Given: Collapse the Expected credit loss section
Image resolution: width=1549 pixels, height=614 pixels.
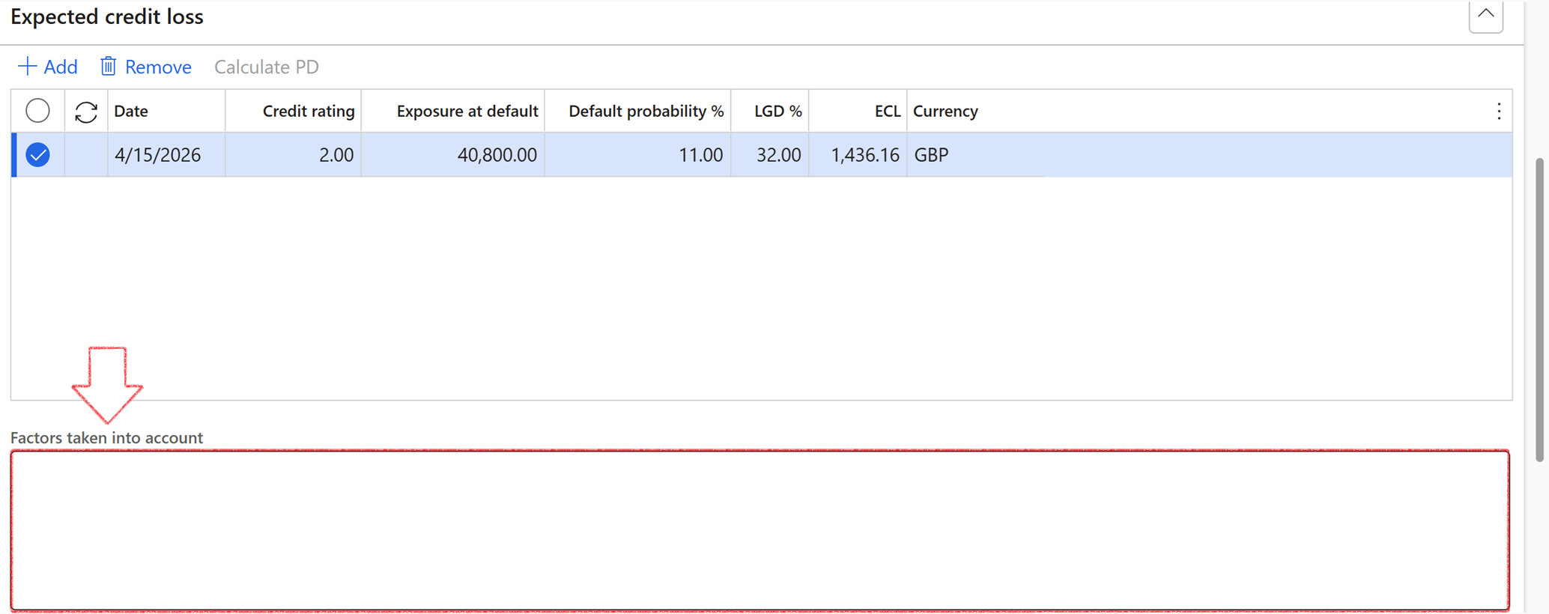Looking at the screenshot, I should tap(1485, 15).
